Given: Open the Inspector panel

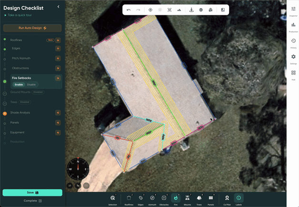Looking at the screenshot, I should click(x=293, y=11).
